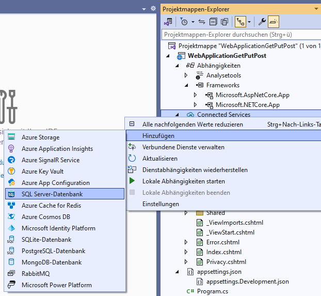
Task: Choose the MongoDB-Datenbank cylinder icon
Action: tap(11, 262)
